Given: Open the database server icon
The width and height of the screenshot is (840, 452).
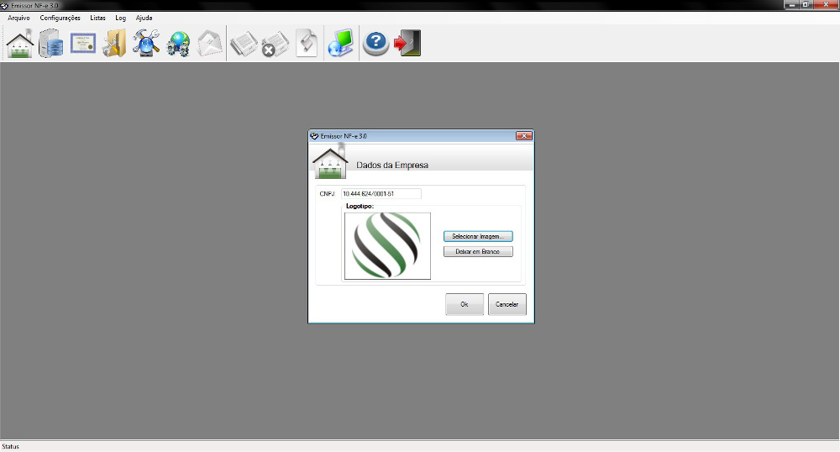Looking at the screenshot, I should click(x=51, y=43).
